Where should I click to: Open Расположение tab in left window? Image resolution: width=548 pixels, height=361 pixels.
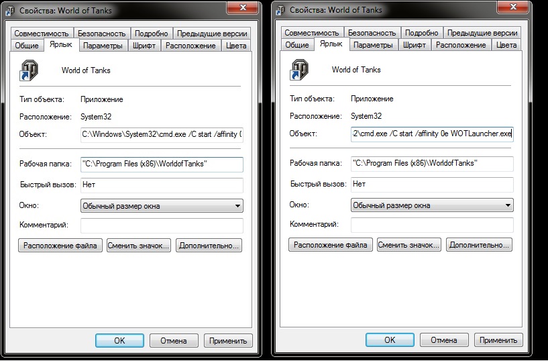[x=190, y=46]
